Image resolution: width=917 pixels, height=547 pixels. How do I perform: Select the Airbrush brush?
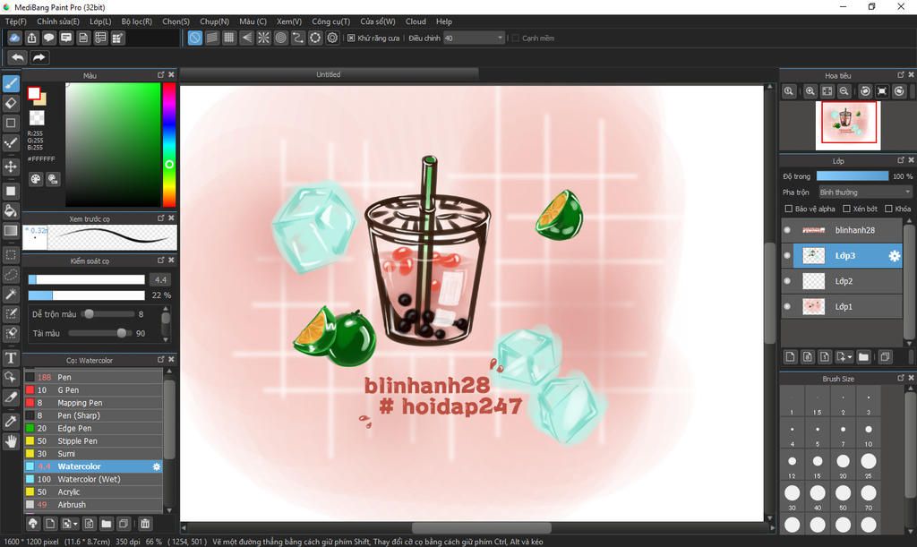coord(93,504)
